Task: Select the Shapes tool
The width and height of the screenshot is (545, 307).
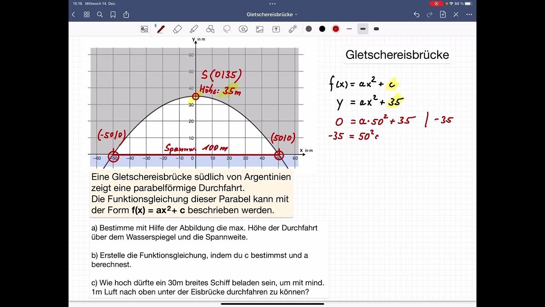Action: click(210, 29)
